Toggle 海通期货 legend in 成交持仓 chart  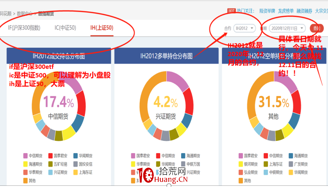33,164
